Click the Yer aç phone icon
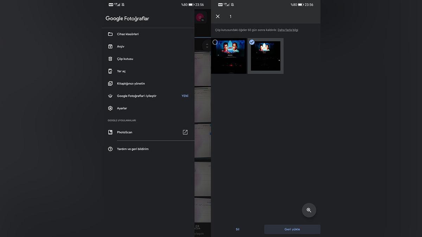Viewport: 422px width, 237px height. coord(110,71)
